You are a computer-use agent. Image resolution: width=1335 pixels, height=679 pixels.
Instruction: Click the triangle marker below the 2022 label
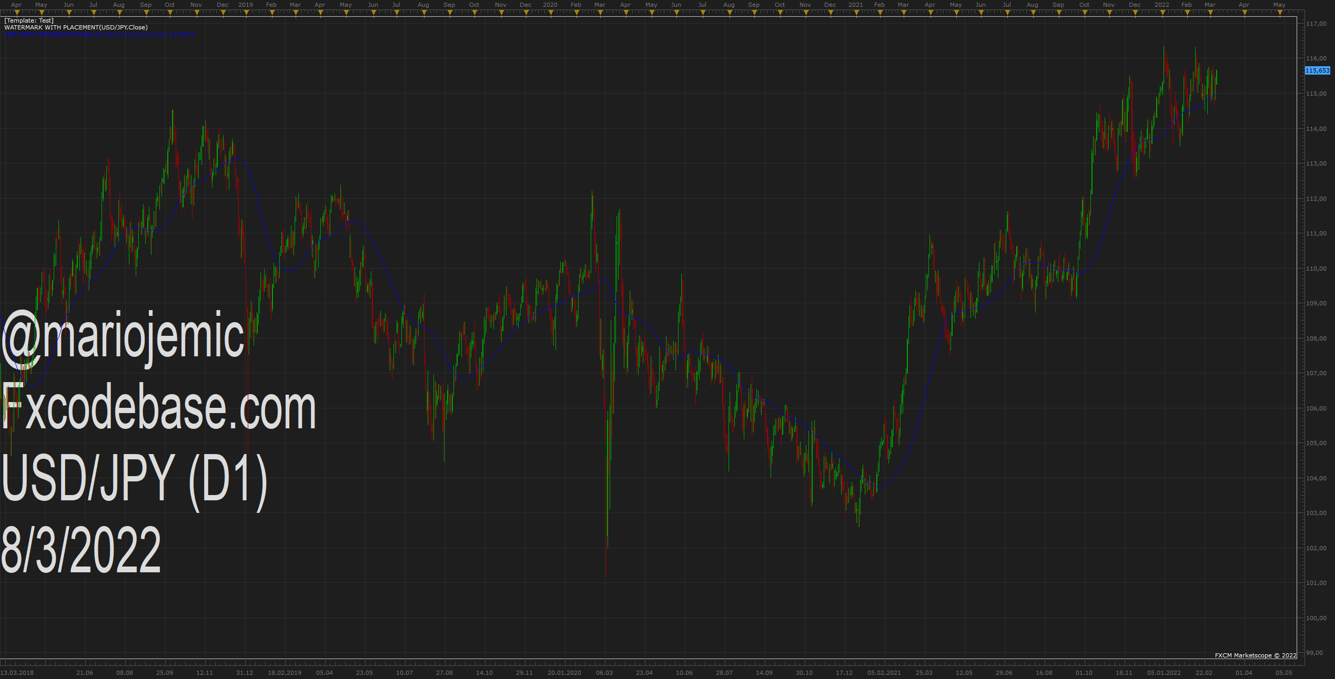coord(1162,13)
